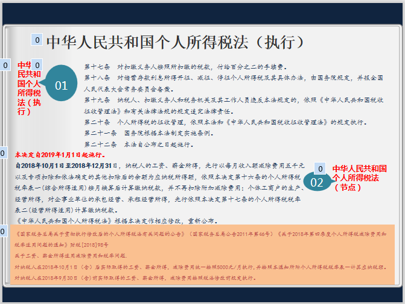This screenshot has width=405, height=304.
Task: Select the slide title 中华人民共和国个人所得税法（执行）
Action: pyautogui.click(x=174, y=42)
